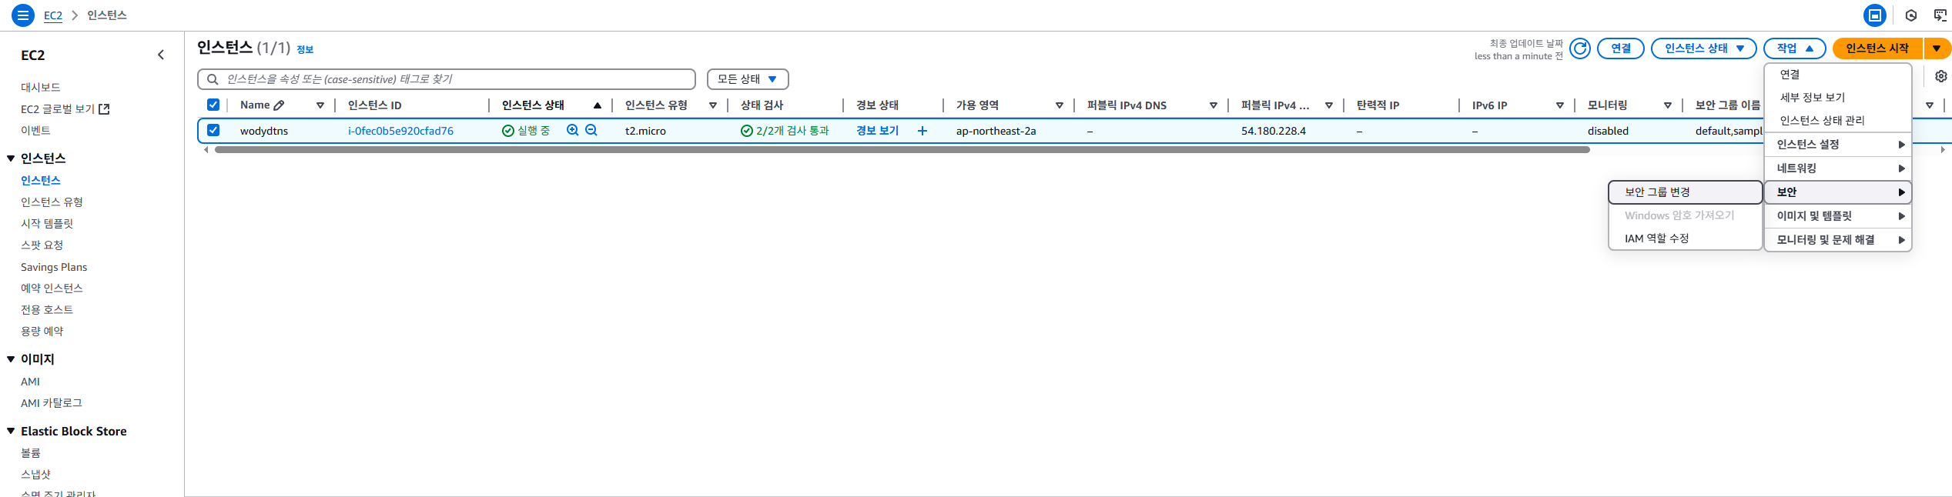Click the ap-northeast-2a availability zone cell

[996, 131]
